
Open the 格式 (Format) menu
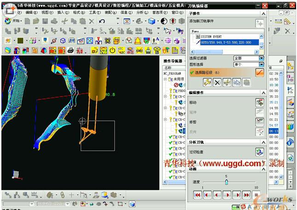[79, 12]
